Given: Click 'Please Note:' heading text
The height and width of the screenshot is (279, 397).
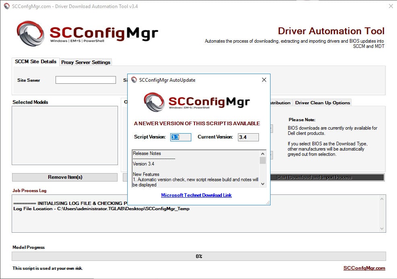Looking at the screenshot, I should [302, 120].
